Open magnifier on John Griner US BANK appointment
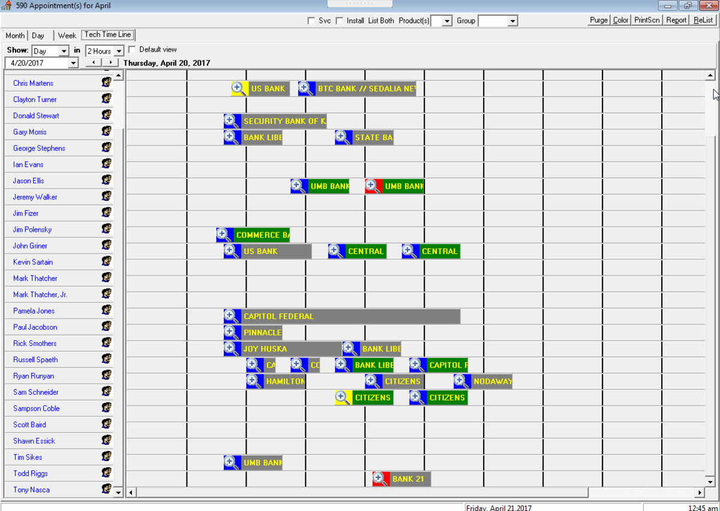The image size is (720, 511). tap(232, 251)
